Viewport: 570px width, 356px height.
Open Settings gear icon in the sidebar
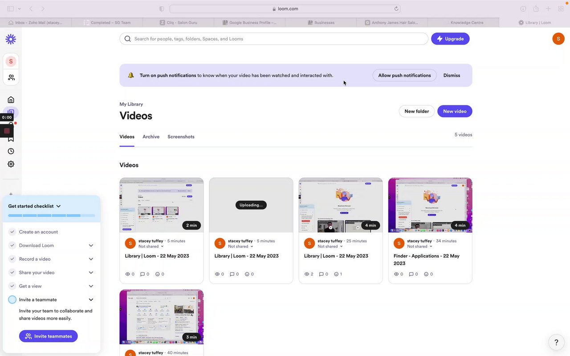[x=11, y=164]
